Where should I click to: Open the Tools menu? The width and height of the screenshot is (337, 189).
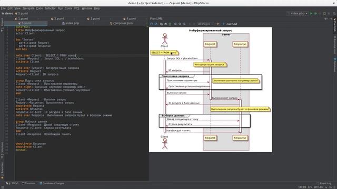68,8
